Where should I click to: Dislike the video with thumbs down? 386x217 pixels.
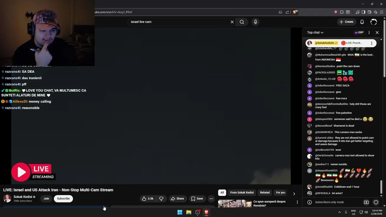coord(161,199)
